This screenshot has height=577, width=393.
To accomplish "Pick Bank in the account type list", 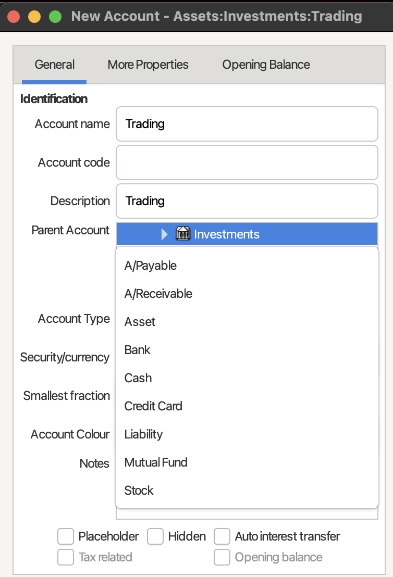I will coord(247,349).
